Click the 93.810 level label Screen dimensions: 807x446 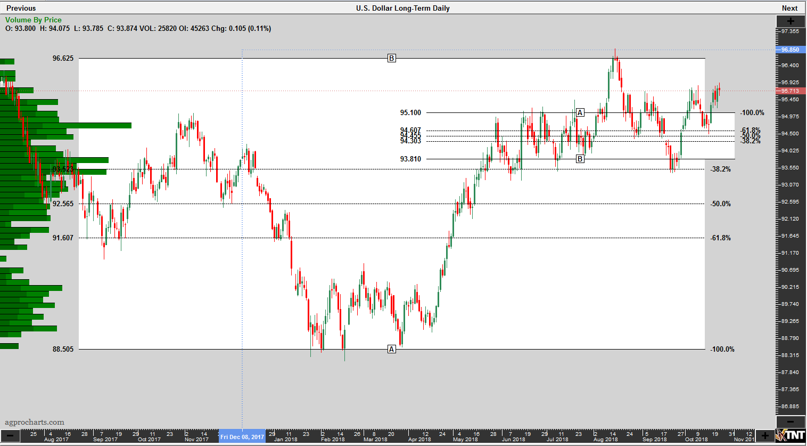(410, 159)
